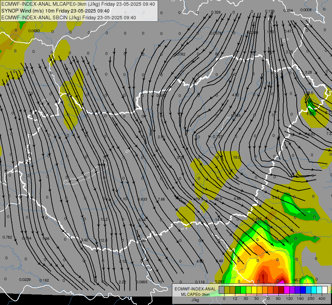
Task: Click the cyan legend swatch
Action: pos(314,290)
